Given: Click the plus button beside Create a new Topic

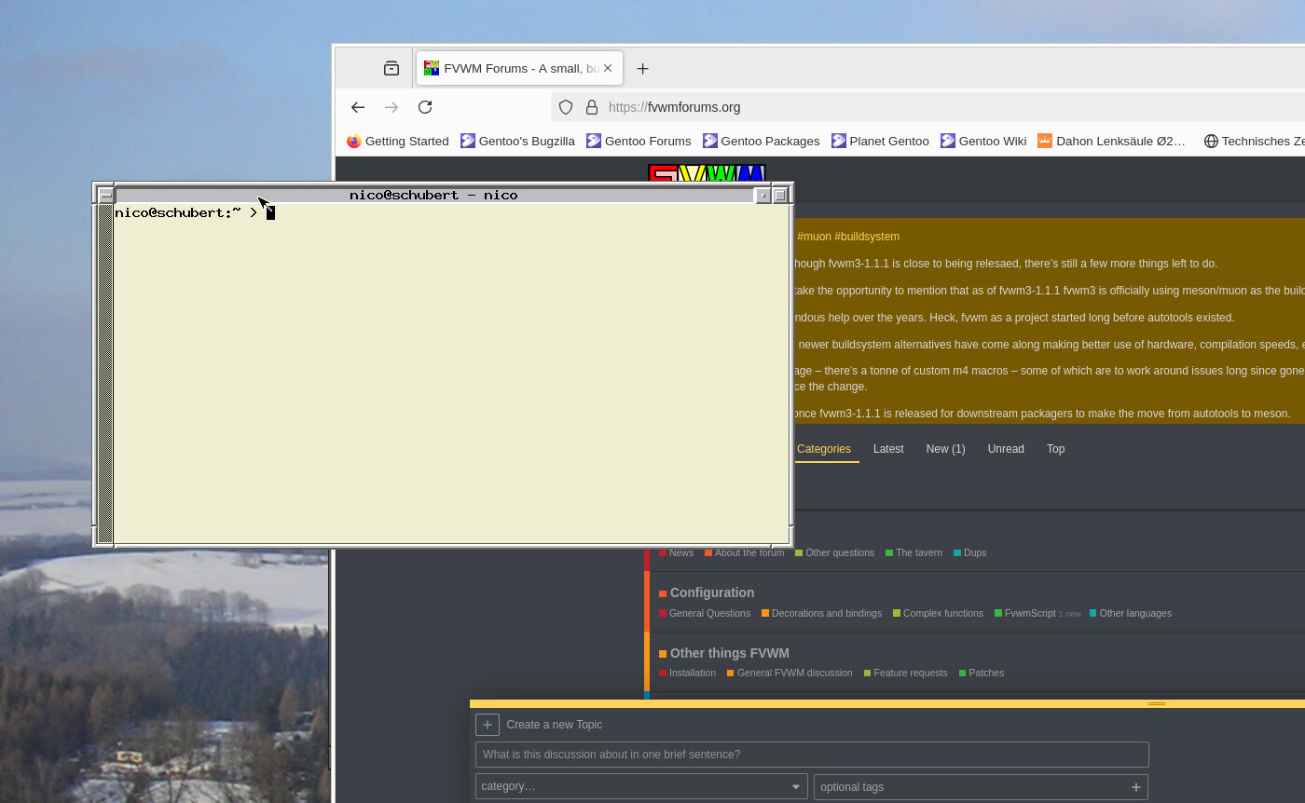Looking at the screenshot, I should 488,725.
